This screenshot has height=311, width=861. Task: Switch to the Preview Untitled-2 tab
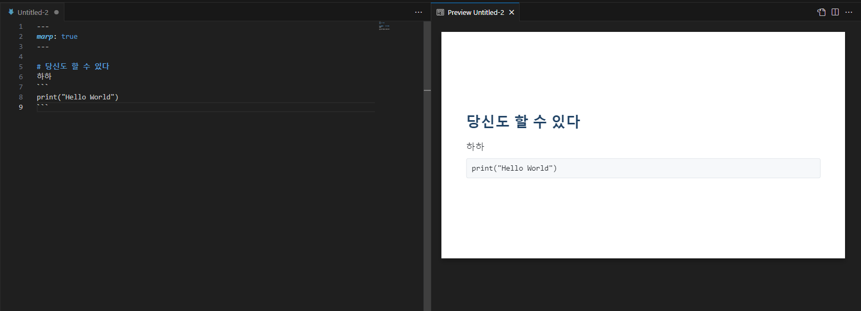[475, 12]
